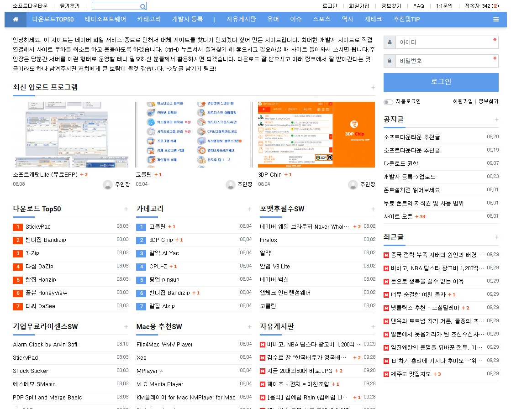The image size is (511, 409).
Task: Open 핑업 pingup in 카테고리 list
Action: coord(164,280)
